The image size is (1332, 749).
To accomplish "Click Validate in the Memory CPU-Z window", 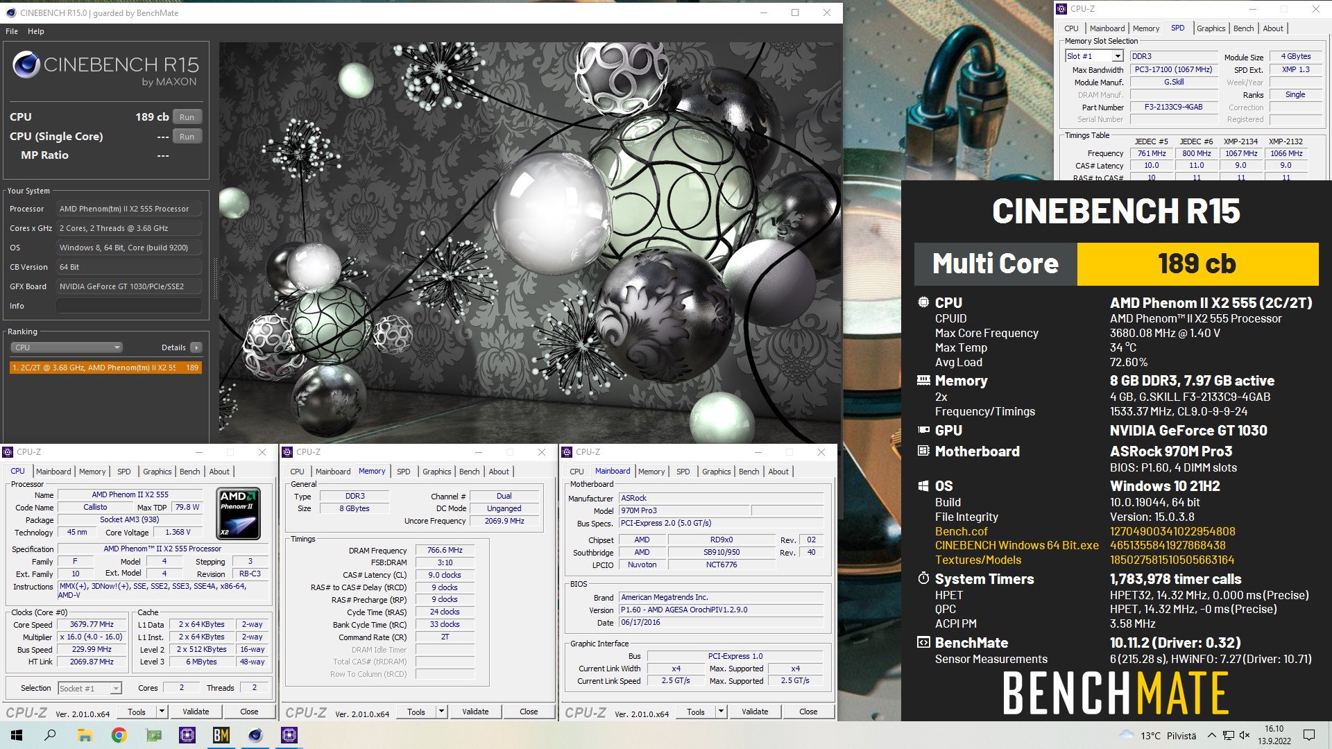I will point(475,712).
